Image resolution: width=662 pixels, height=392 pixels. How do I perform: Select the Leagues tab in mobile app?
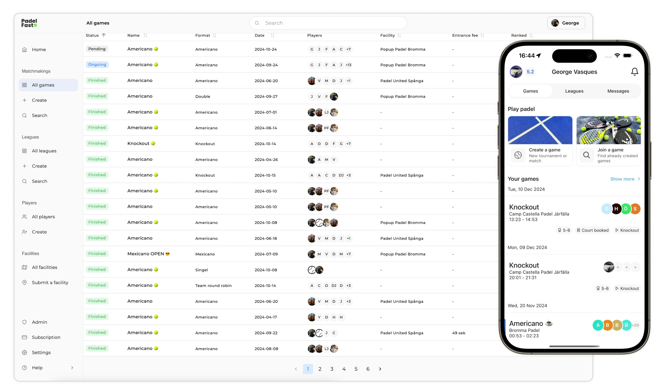point(574,91)
